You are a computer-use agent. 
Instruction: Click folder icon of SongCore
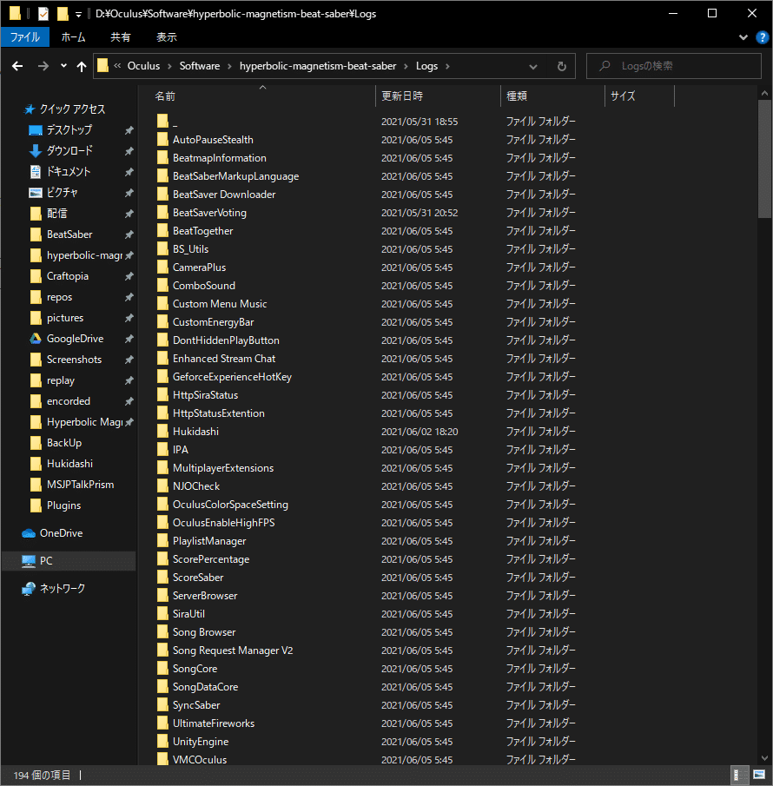[162, 669]
